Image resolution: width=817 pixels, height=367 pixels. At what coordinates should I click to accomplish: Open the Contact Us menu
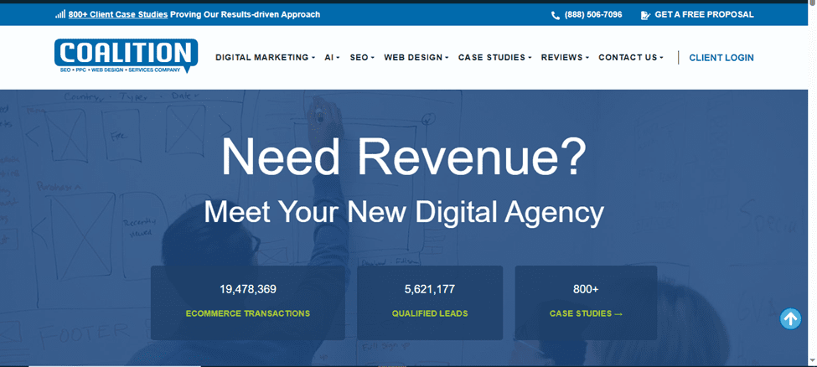click(630, 58)
